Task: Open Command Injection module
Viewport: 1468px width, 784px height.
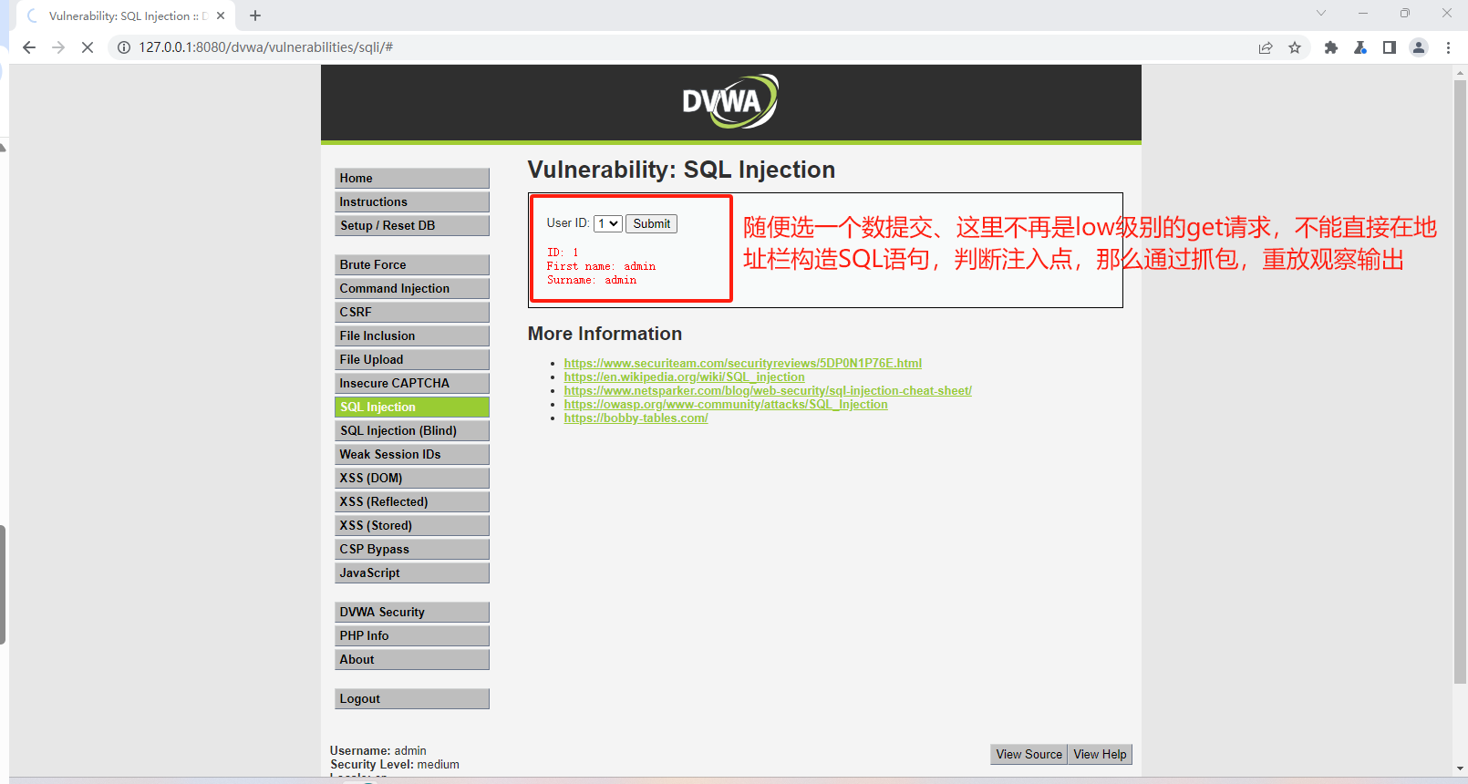Action: pos(412,288)
